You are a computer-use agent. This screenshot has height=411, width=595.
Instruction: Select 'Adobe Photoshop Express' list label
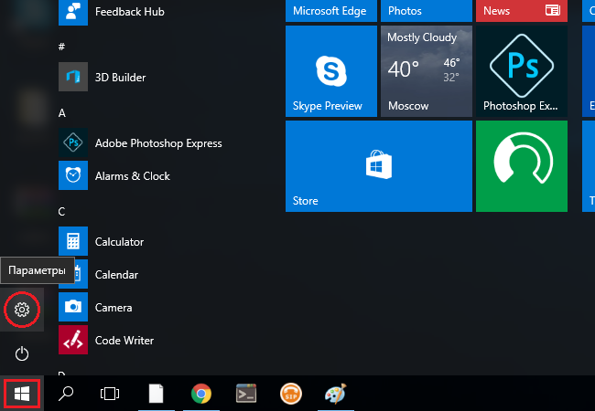[x=158, y=143]
